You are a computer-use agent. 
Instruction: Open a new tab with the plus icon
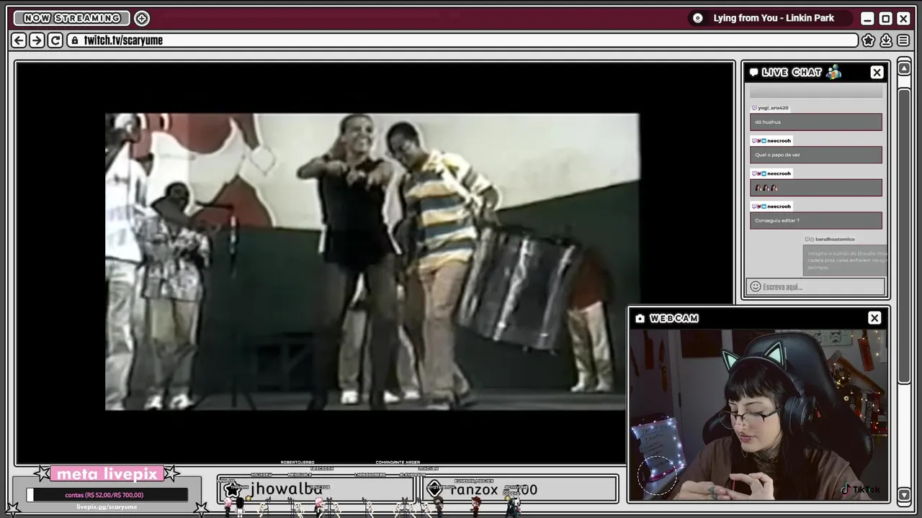(142, 18)
